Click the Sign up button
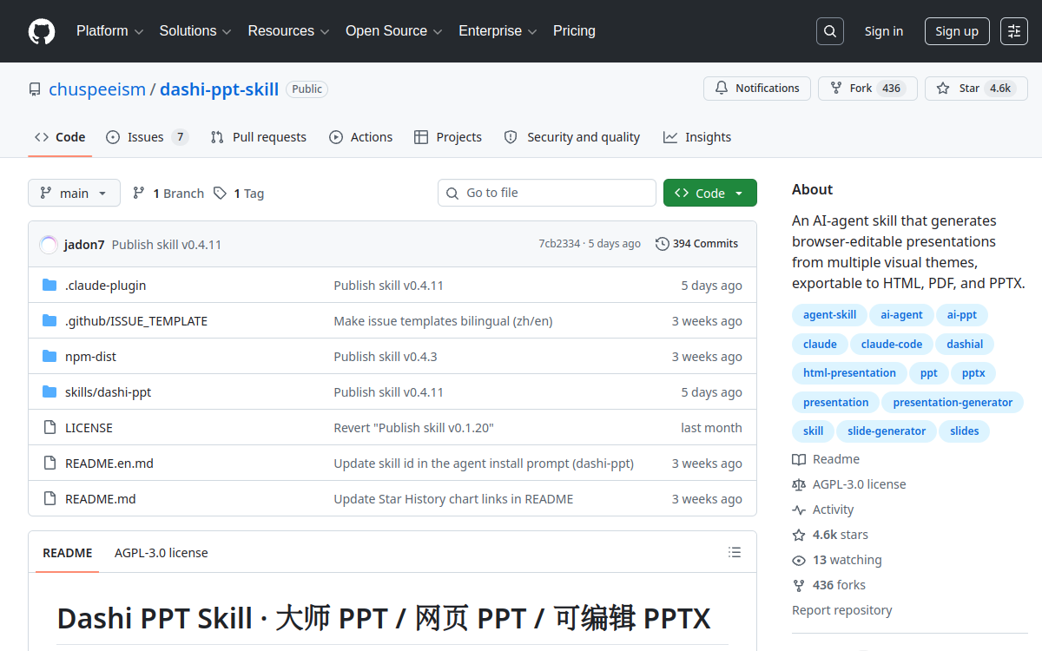Viewport: 1042px width, 651px height. click(x=957, y=31)
